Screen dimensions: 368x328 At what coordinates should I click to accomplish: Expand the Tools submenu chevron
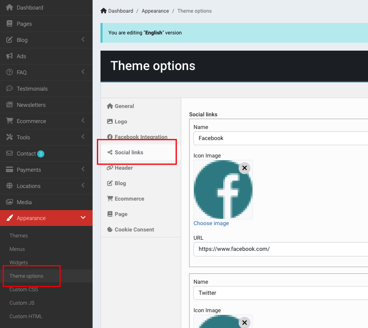83,137
